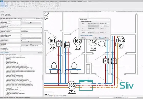Click the Modify arrow tool
This screenshot has width=143, height=99.
coord(2,5)
